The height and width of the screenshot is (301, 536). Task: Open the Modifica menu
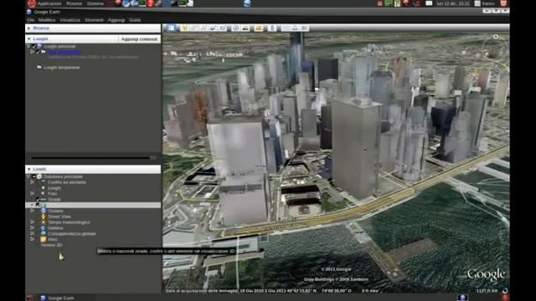click(x=47, y=20)
